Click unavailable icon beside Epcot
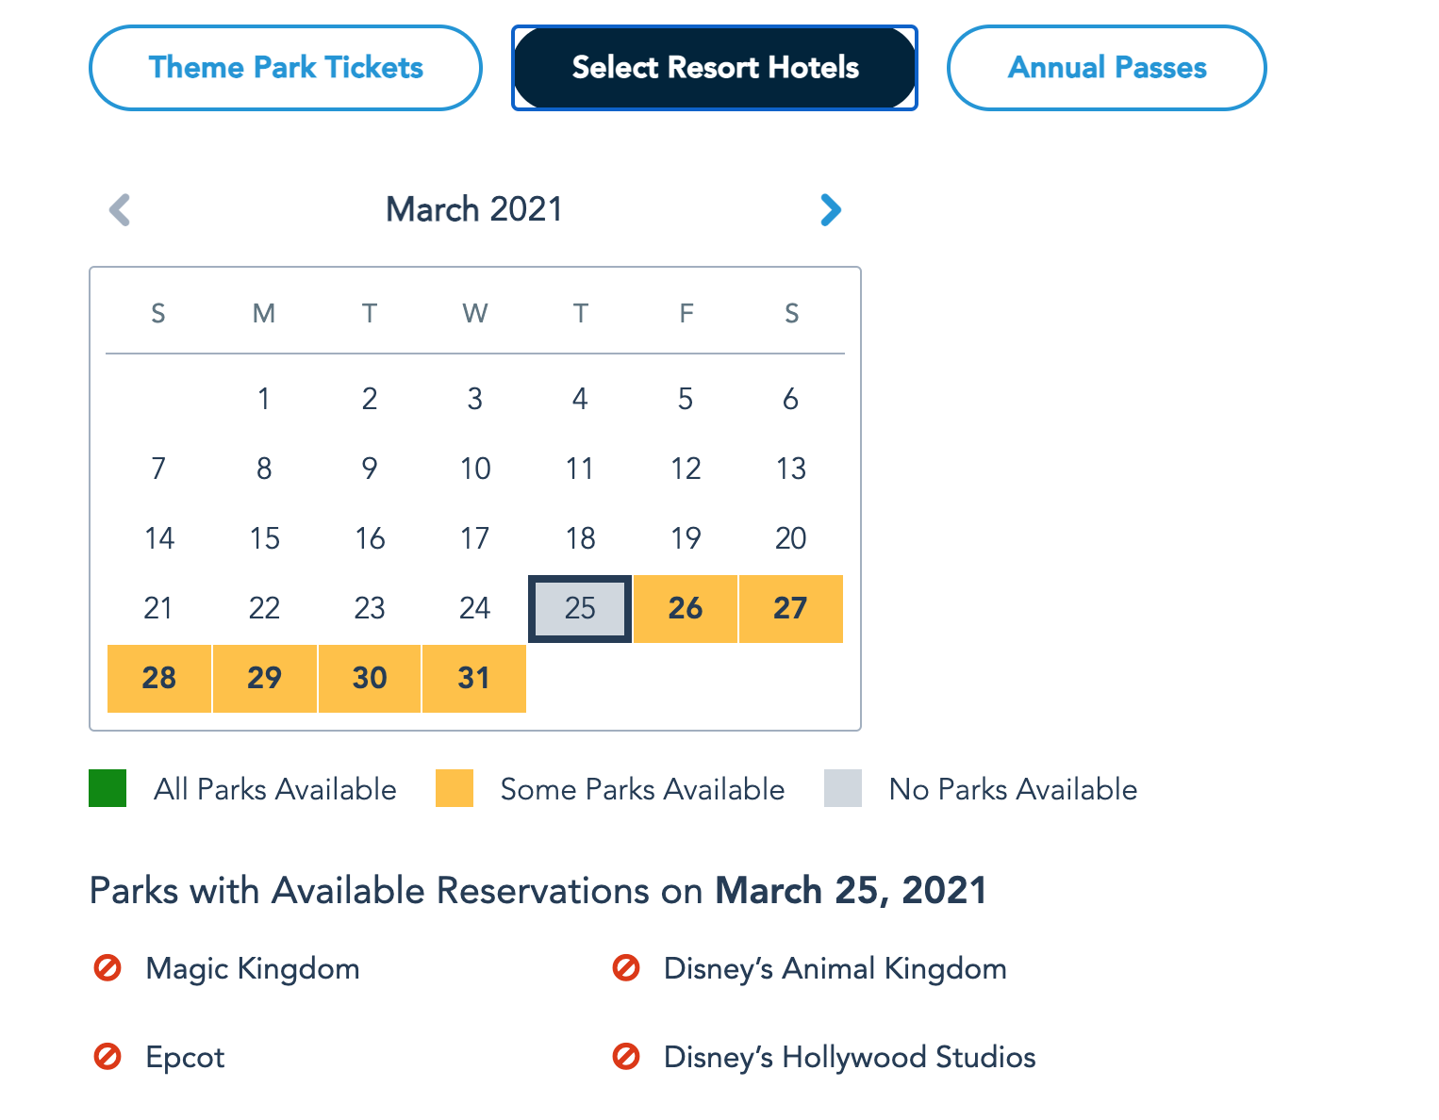The height and width of the screenshot is (1120, 1439). point(108,1057)
